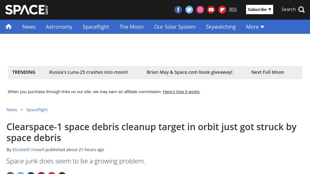Click 'Space junk does seem' subheading
This screenshot has height=174, width=310.
[76, 161]
